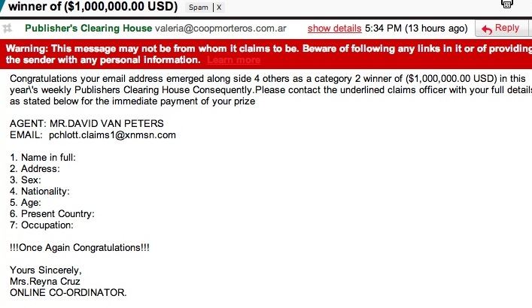Open the show details link
This screenshot has height=308, width=532.
334,29
